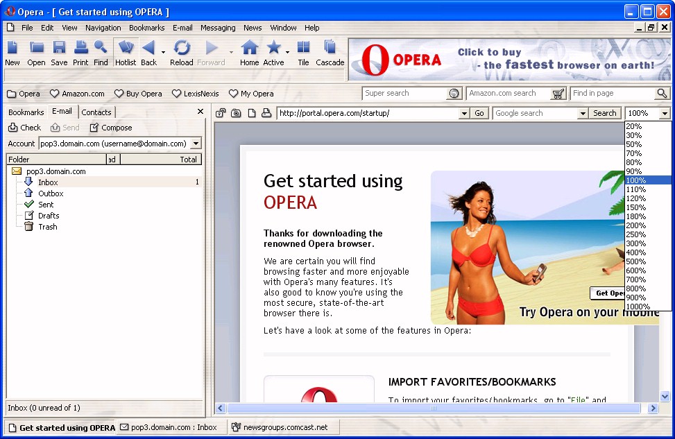Open the Active star dropdown arrow

click(288, 53)
